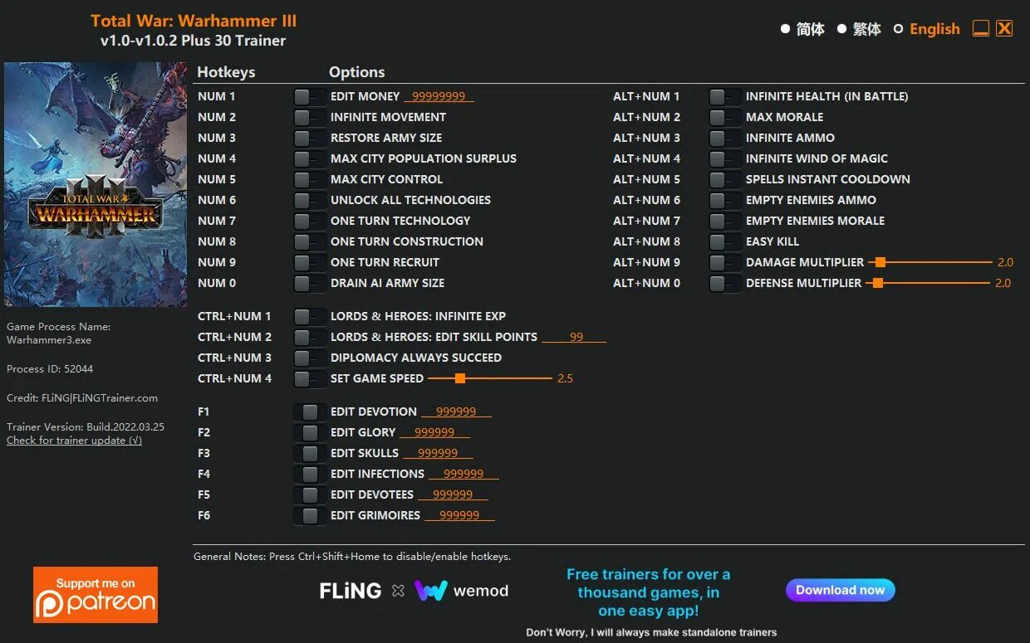The width and height of the screenshot is (1030, 643).
Task: Enable Max City Control switch
Action: click(x=310, y=179)
